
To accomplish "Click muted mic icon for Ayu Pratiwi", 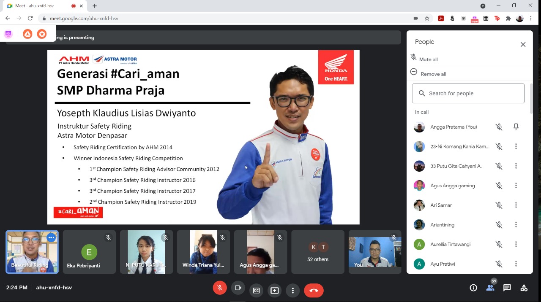I will tap(499, 264).
